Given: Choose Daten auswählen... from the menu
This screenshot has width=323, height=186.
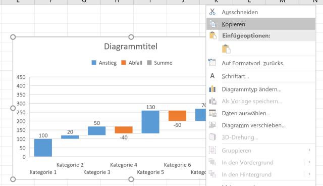Looking at the screenshot, I should click(261, 113).
